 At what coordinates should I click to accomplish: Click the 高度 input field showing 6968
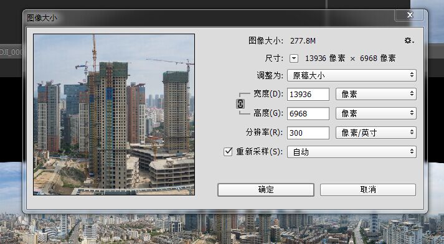308,113
